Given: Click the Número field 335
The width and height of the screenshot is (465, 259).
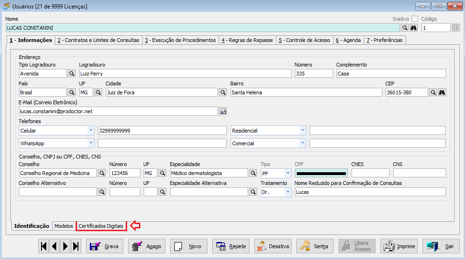Looking at the screenshot, I should [x=314, y=74].
